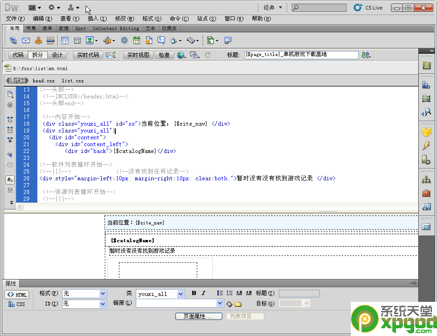Toggle line numbers in the coding toolbar
This screenshot has height=336, width=437.
[10, 179]
